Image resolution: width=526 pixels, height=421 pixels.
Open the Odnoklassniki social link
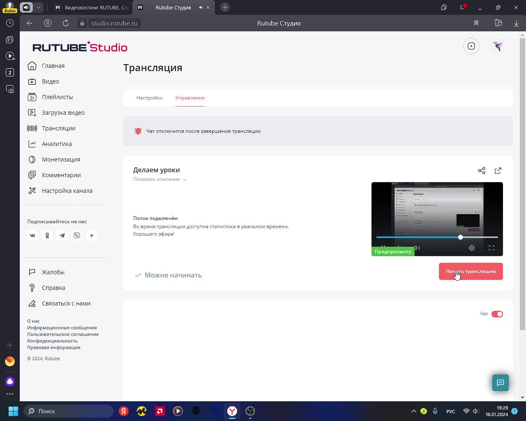[47, 236]
